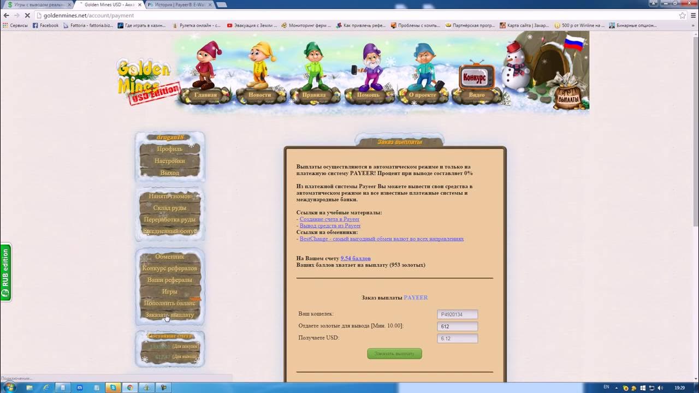Open Нанять гномов menu item

click(170, 196)
